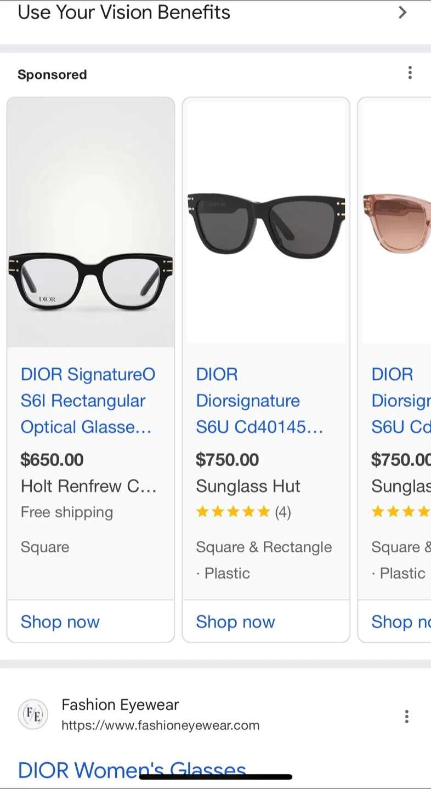Viewport: 431px width, 789px height.
Task: Click the Use Your Vision Benefits heading
Action: click(123, 12)
